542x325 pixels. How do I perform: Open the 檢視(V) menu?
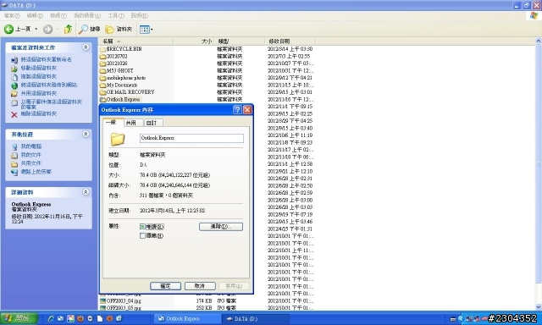[x=58, y=15]
